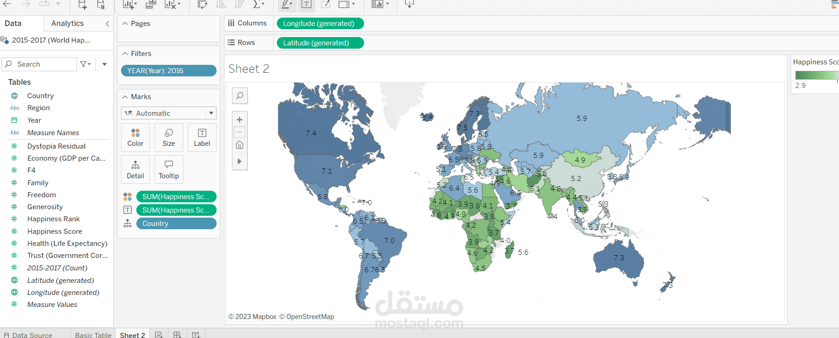Collapse the Data pane chevron
839x338 pixels.
click(x=107, y=24)
